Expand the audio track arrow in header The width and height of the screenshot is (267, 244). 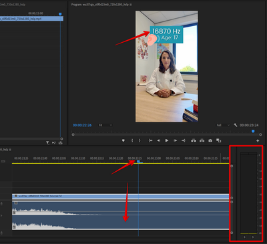(x=1, y=216)
